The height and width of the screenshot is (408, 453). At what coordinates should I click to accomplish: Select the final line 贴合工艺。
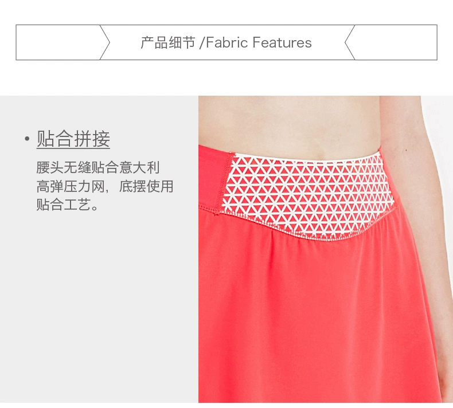tap(68, 205)
